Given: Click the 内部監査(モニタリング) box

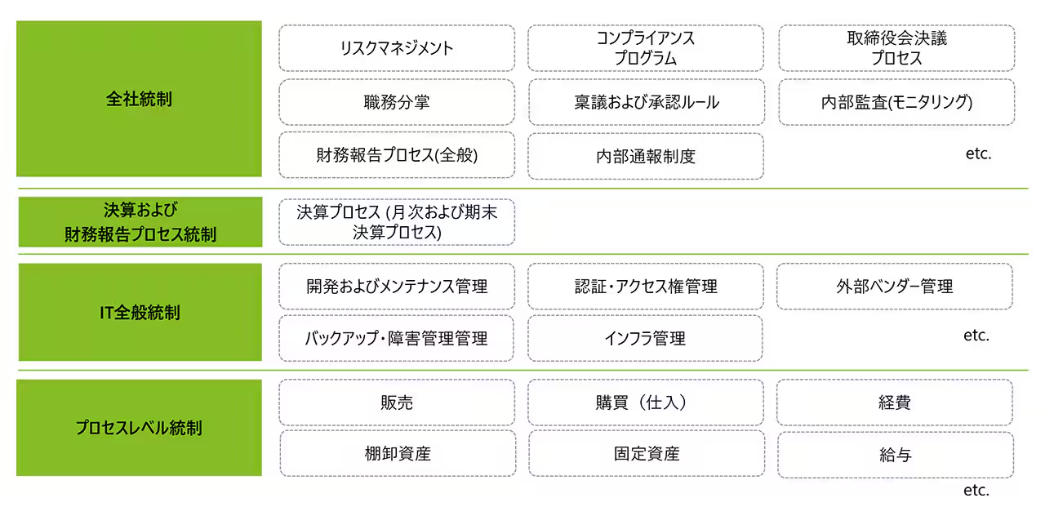Looking at the screenshot, I should pyautogui.click(x=896, y=102).
